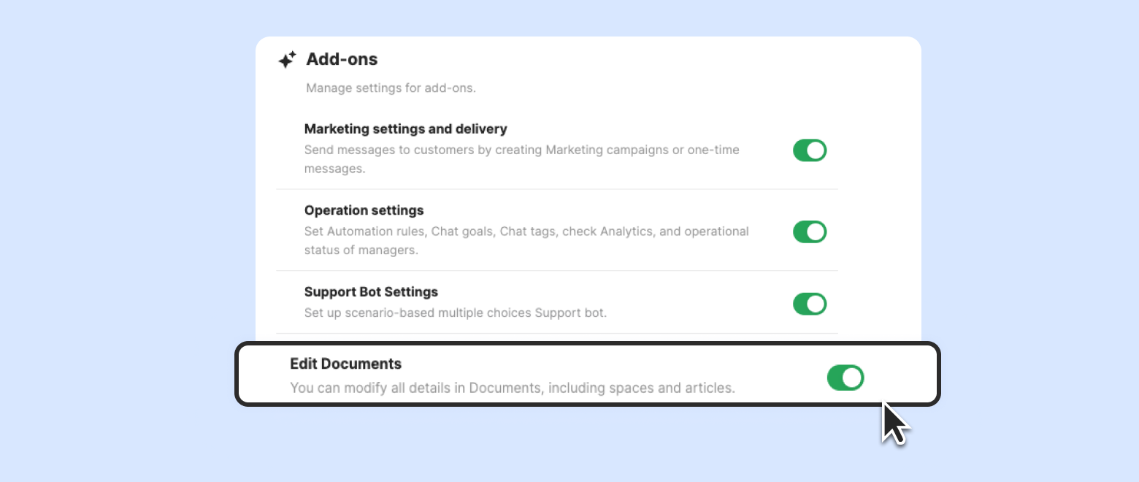Switch off the Edit Documents toggle
The height and width of the screenshot is (482, 1139).
845,378
